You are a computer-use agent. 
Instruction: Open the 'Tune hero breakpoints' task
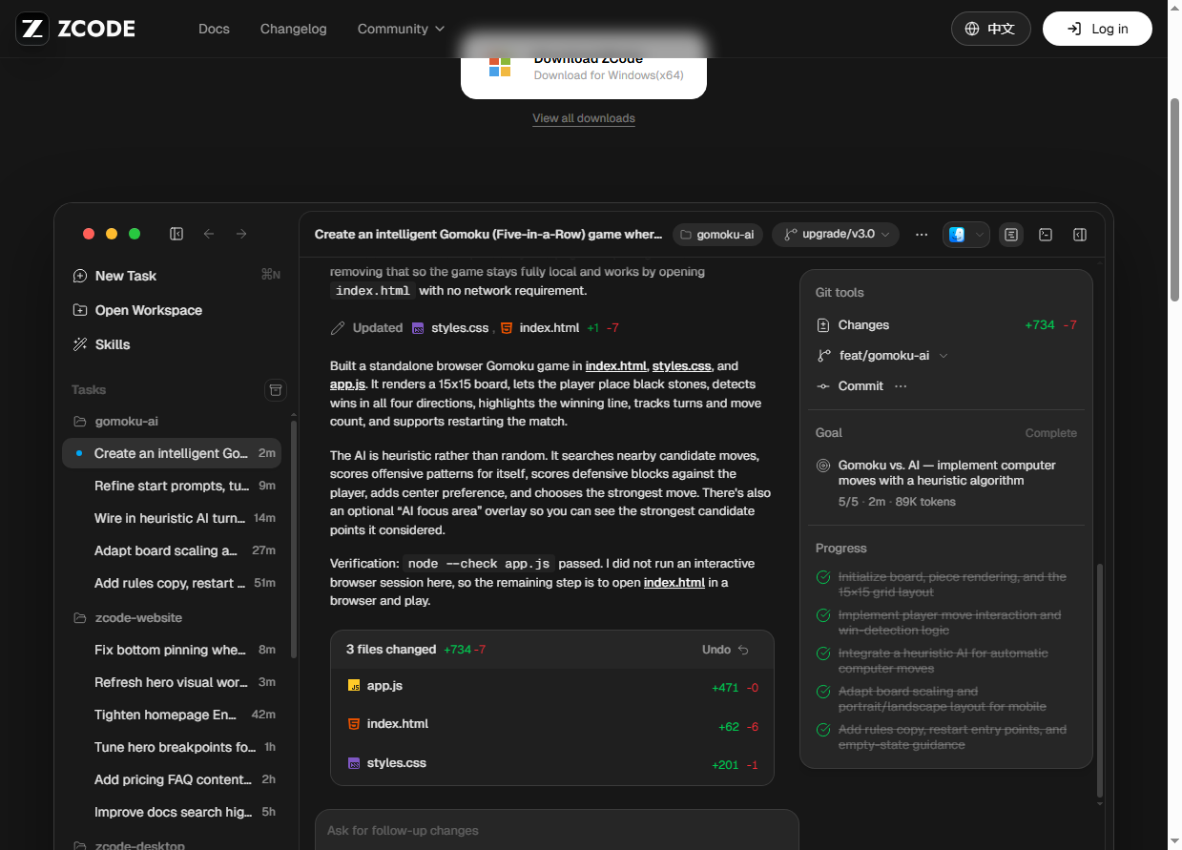[173, 747]
